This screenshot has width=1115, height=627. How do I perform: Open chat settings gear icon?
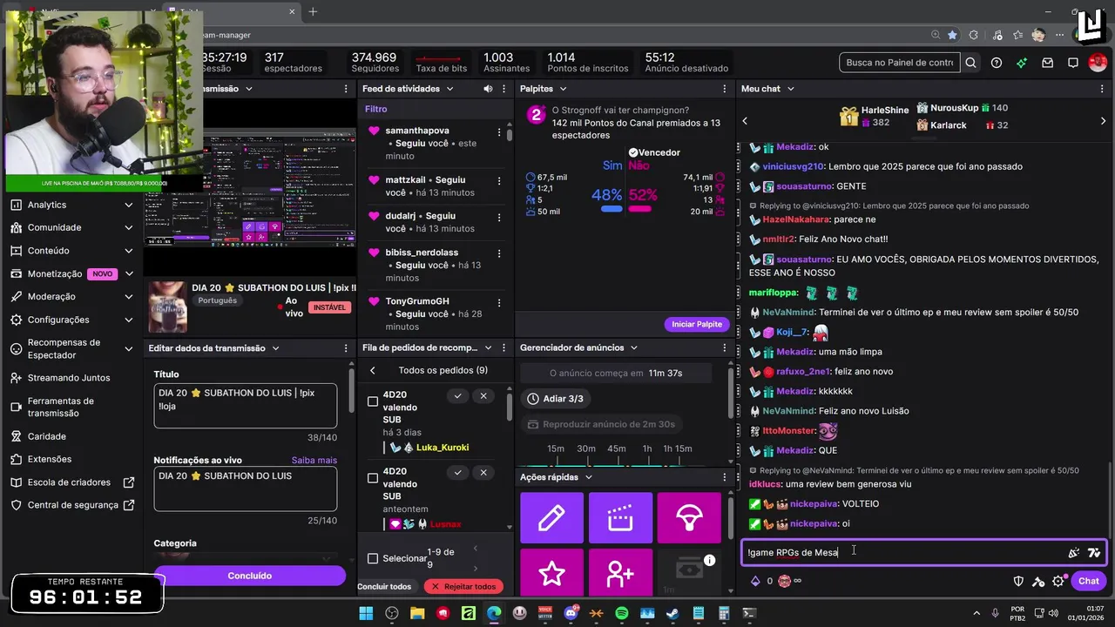coord(1058,581)
